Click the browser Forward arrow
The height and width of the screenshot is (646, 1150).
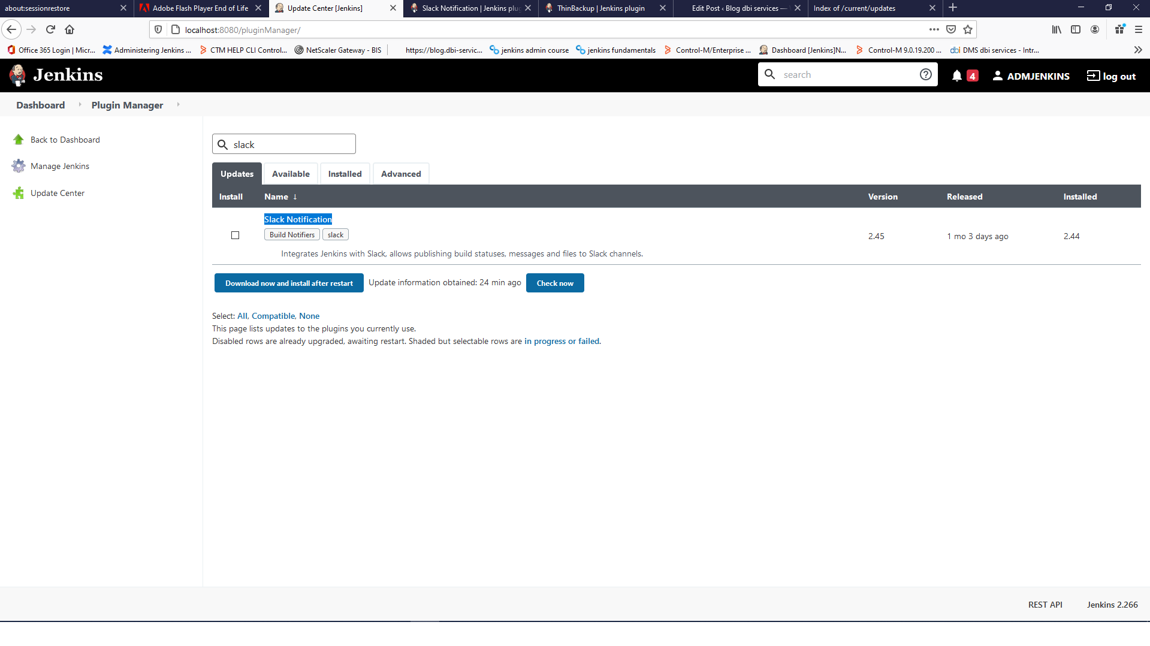(31, 29)
